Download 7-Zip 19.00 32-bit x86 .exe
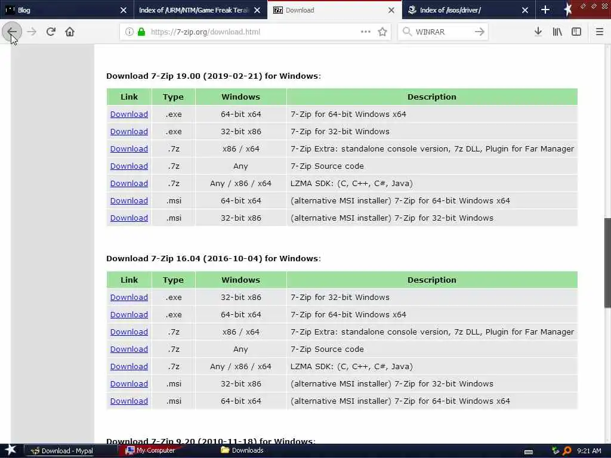The height and width of the screenshot is (458, 611). pyautogui.click(x=129, y=131)
